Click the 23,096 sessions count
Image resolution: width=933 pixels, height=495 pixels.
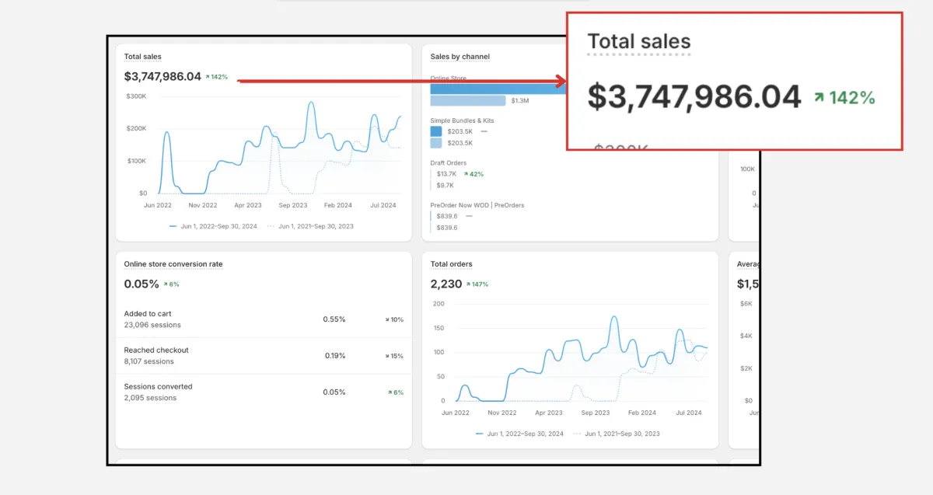152,325
